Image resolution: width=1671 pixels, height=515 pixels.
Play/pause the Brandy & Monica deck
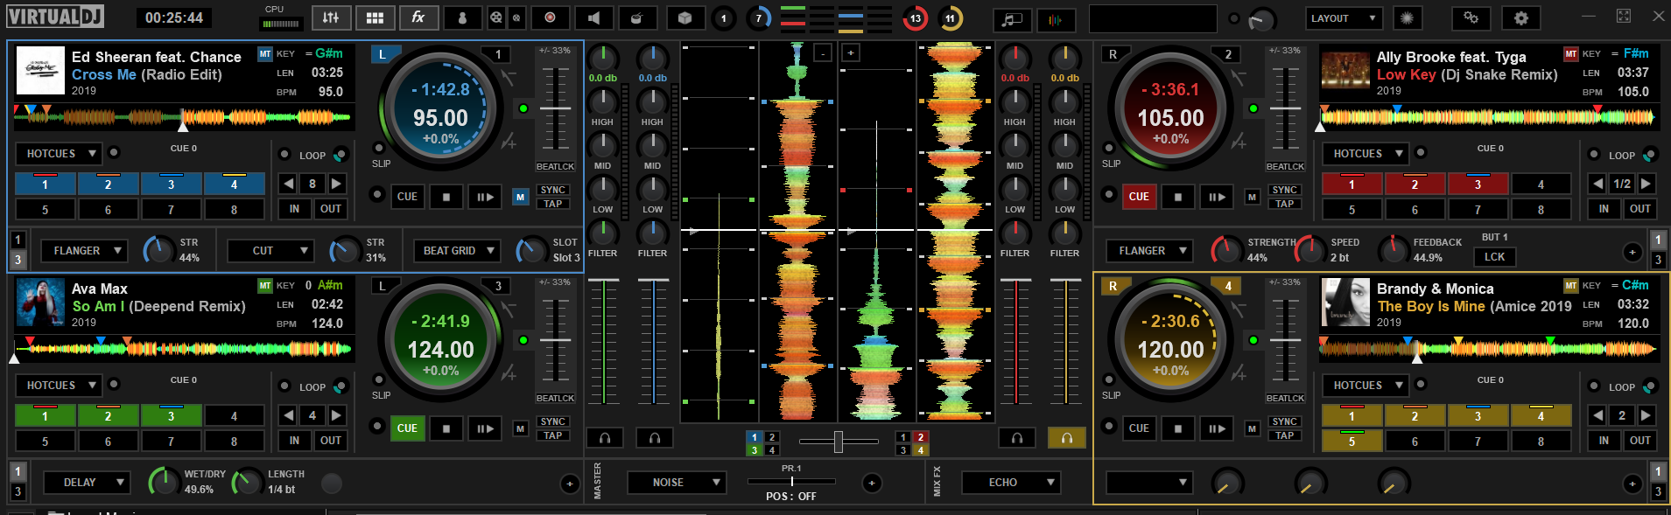coord(1217,428)
